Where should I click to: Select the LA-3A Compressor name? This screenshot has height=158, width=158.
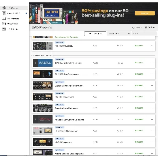point(64,142)
